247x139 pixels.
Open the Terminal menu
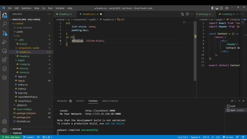[60, 8]
